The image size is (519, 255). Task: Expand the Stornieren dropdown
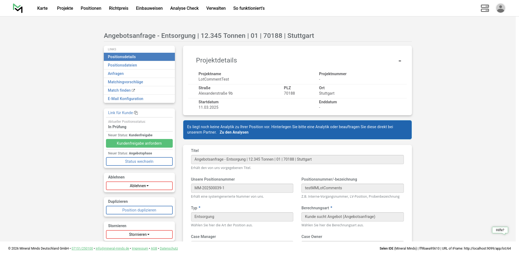point(139,234)
